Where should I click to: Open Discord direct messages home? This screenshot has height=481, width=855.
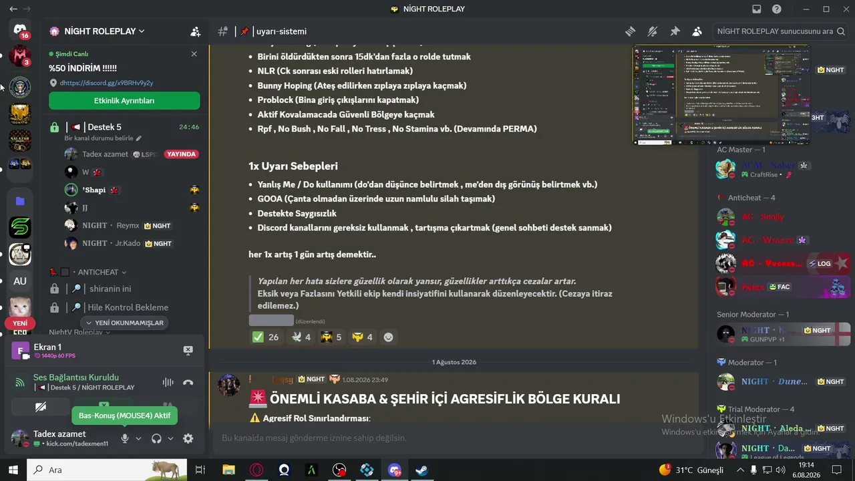(19, 31)
